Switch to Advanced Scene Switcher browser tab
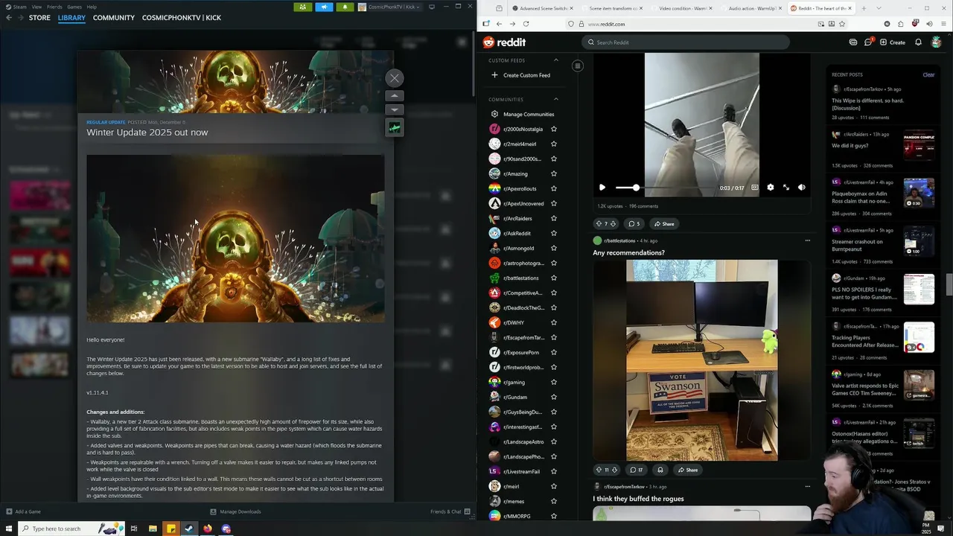 click(x=543, y=8)
